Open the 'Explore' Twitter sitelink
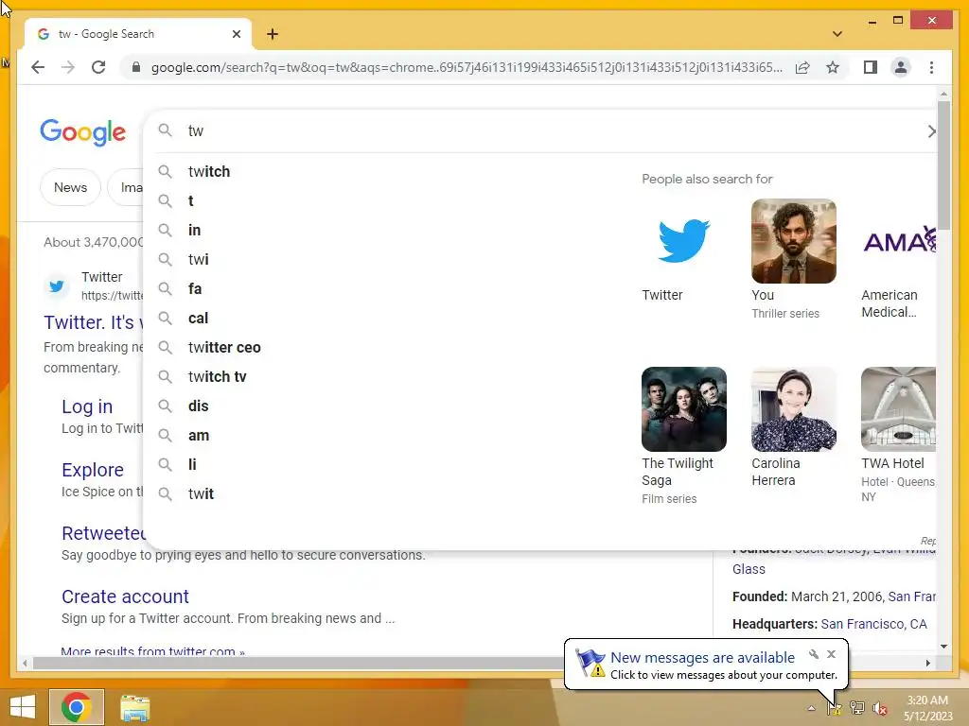The width and height of the screenshot is (969, 726). pos(93,470)
